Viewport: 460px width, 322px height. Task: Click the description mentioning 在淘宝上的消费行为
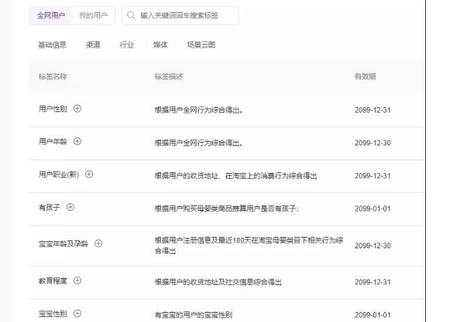pos(236,176)
